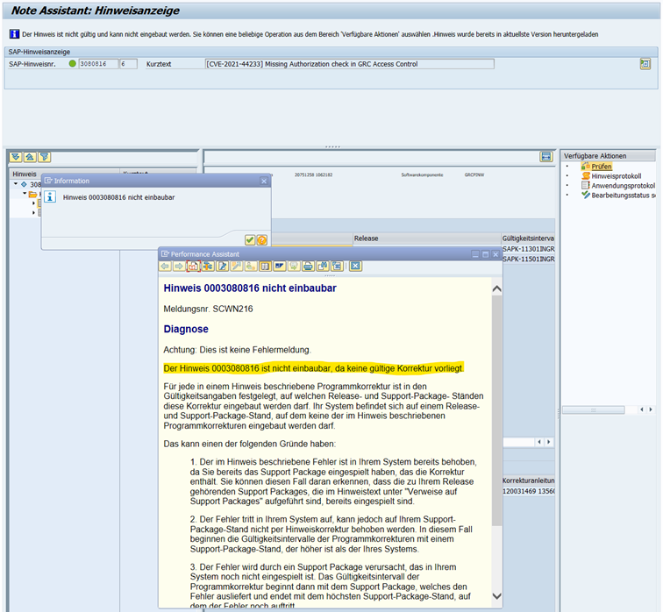Click the Verfügbare Aktionen horizontal scrollbar thumb
Screen dimensions: 663x612
593,409
